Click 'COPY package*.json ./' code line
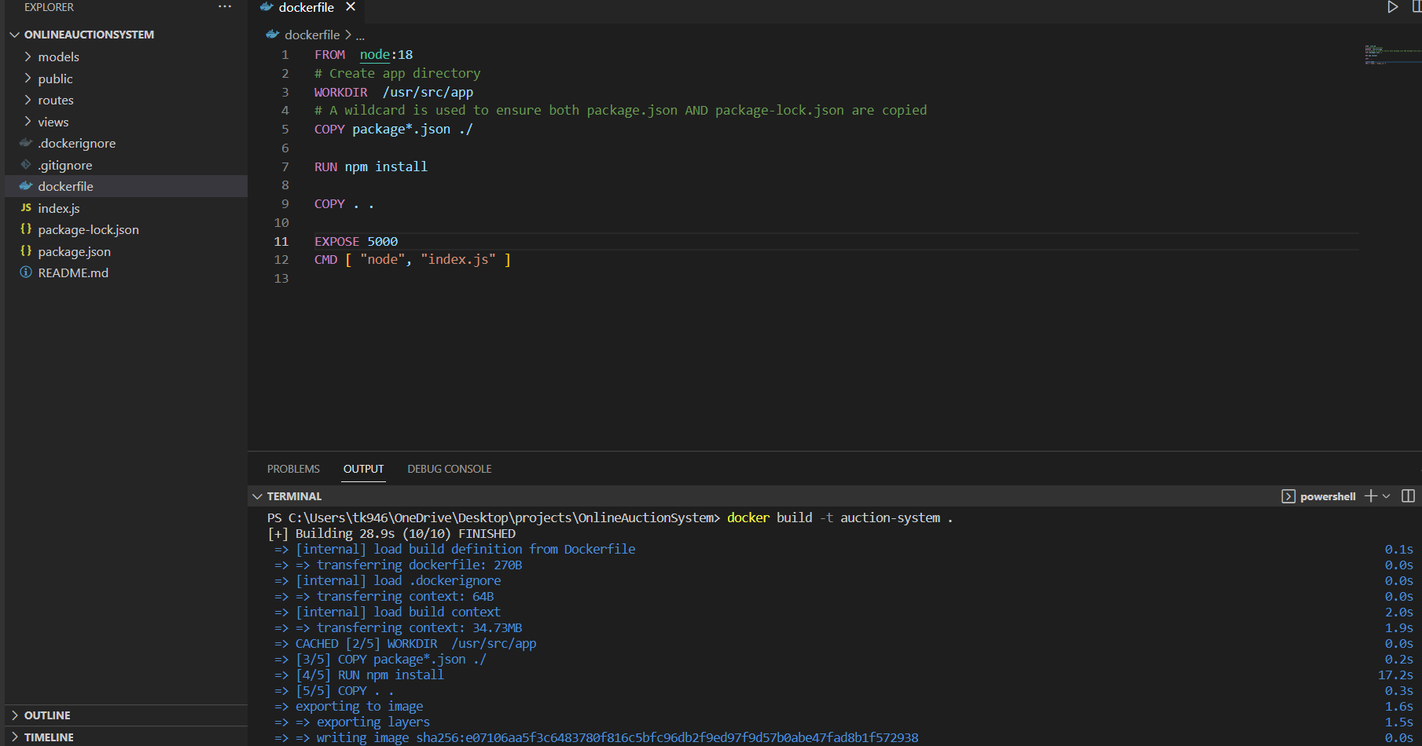The image size is (1422, 746). coord(394,129)
